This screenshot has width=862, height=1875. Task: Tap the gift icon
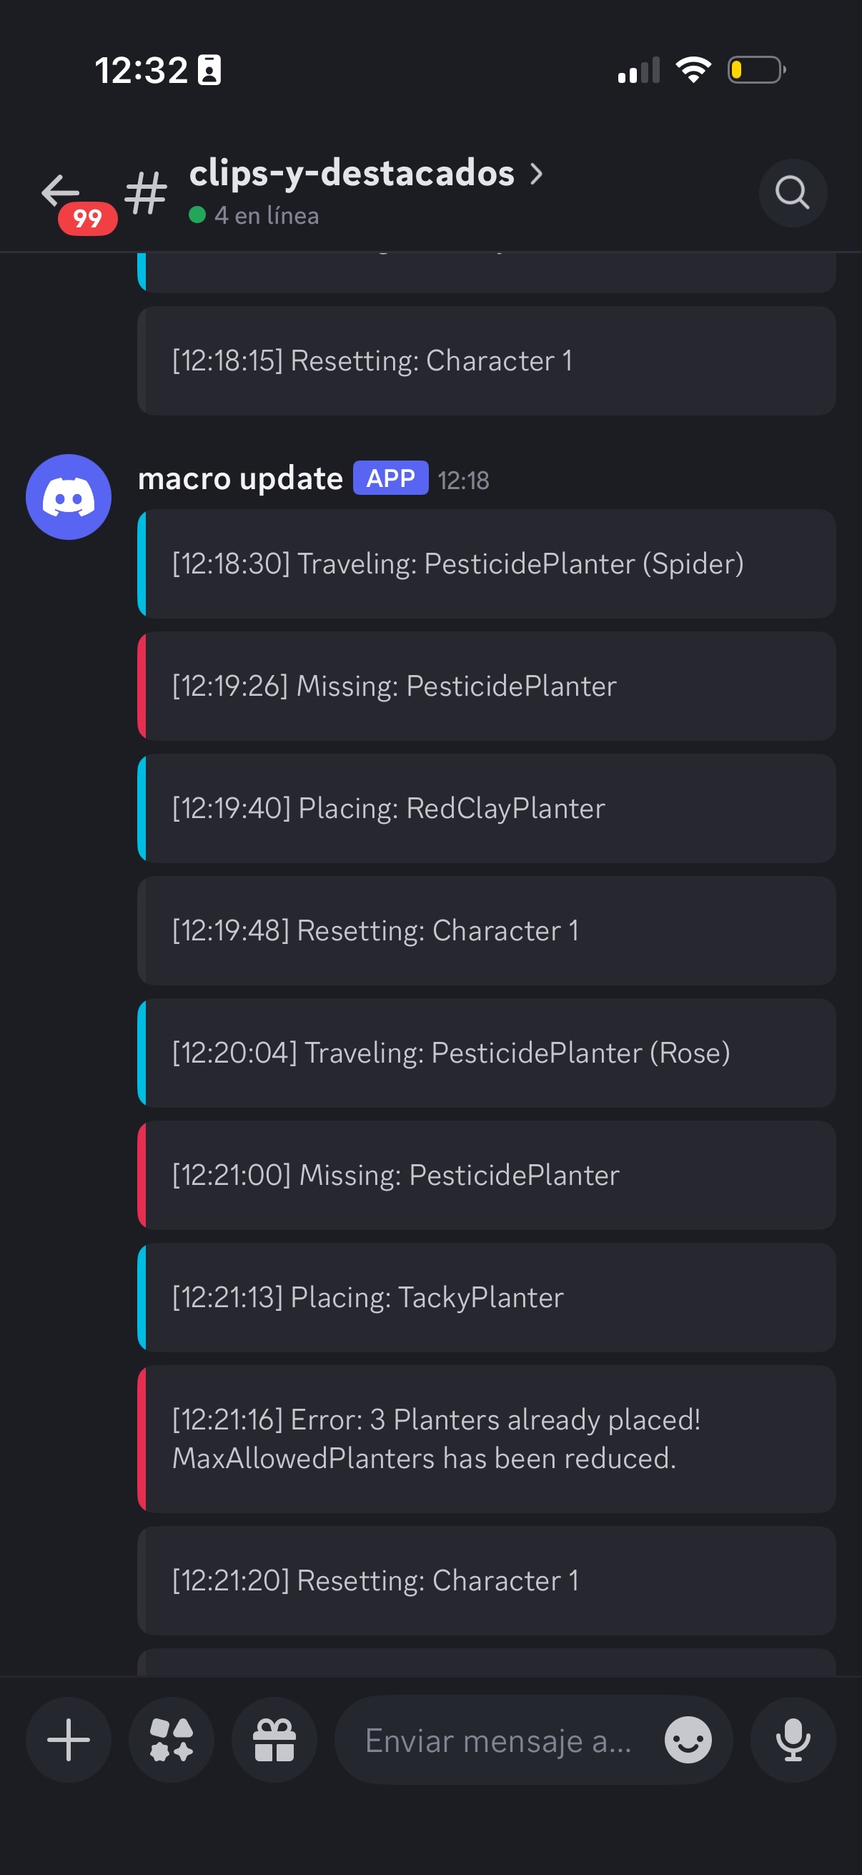pos(274,1740)
